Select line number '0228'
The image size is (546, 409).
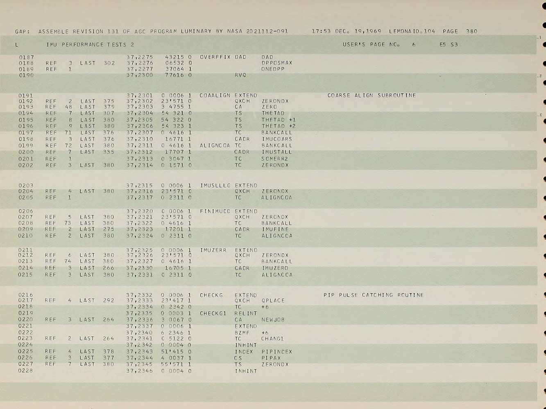(x=25, y=371)
